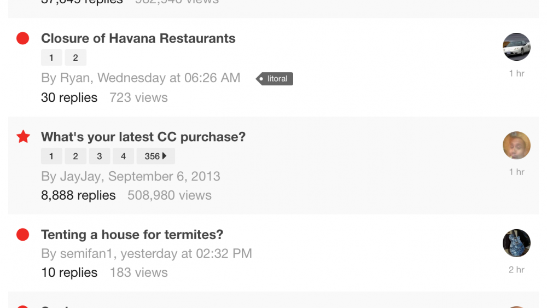547x308 pixels.
Task: Open the Tenting a house for termites topic
Action: click(x=132, y=235)
